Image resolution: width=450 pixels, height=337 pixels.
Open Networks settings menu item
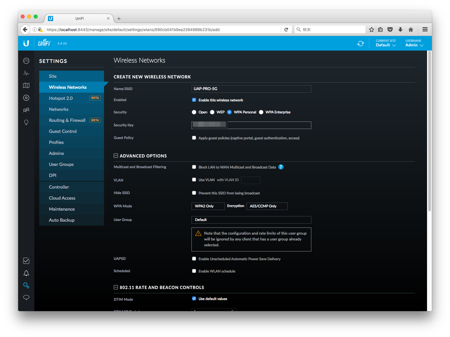tap(72, 109)
